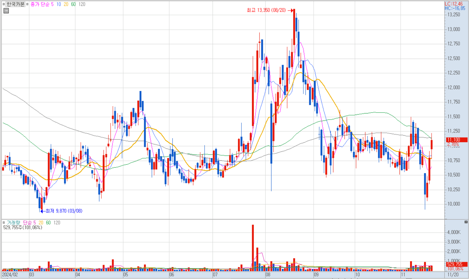Select the blue 10-day price MA label
The width and height of the screenshot is (469, 279).
point(59,4)
